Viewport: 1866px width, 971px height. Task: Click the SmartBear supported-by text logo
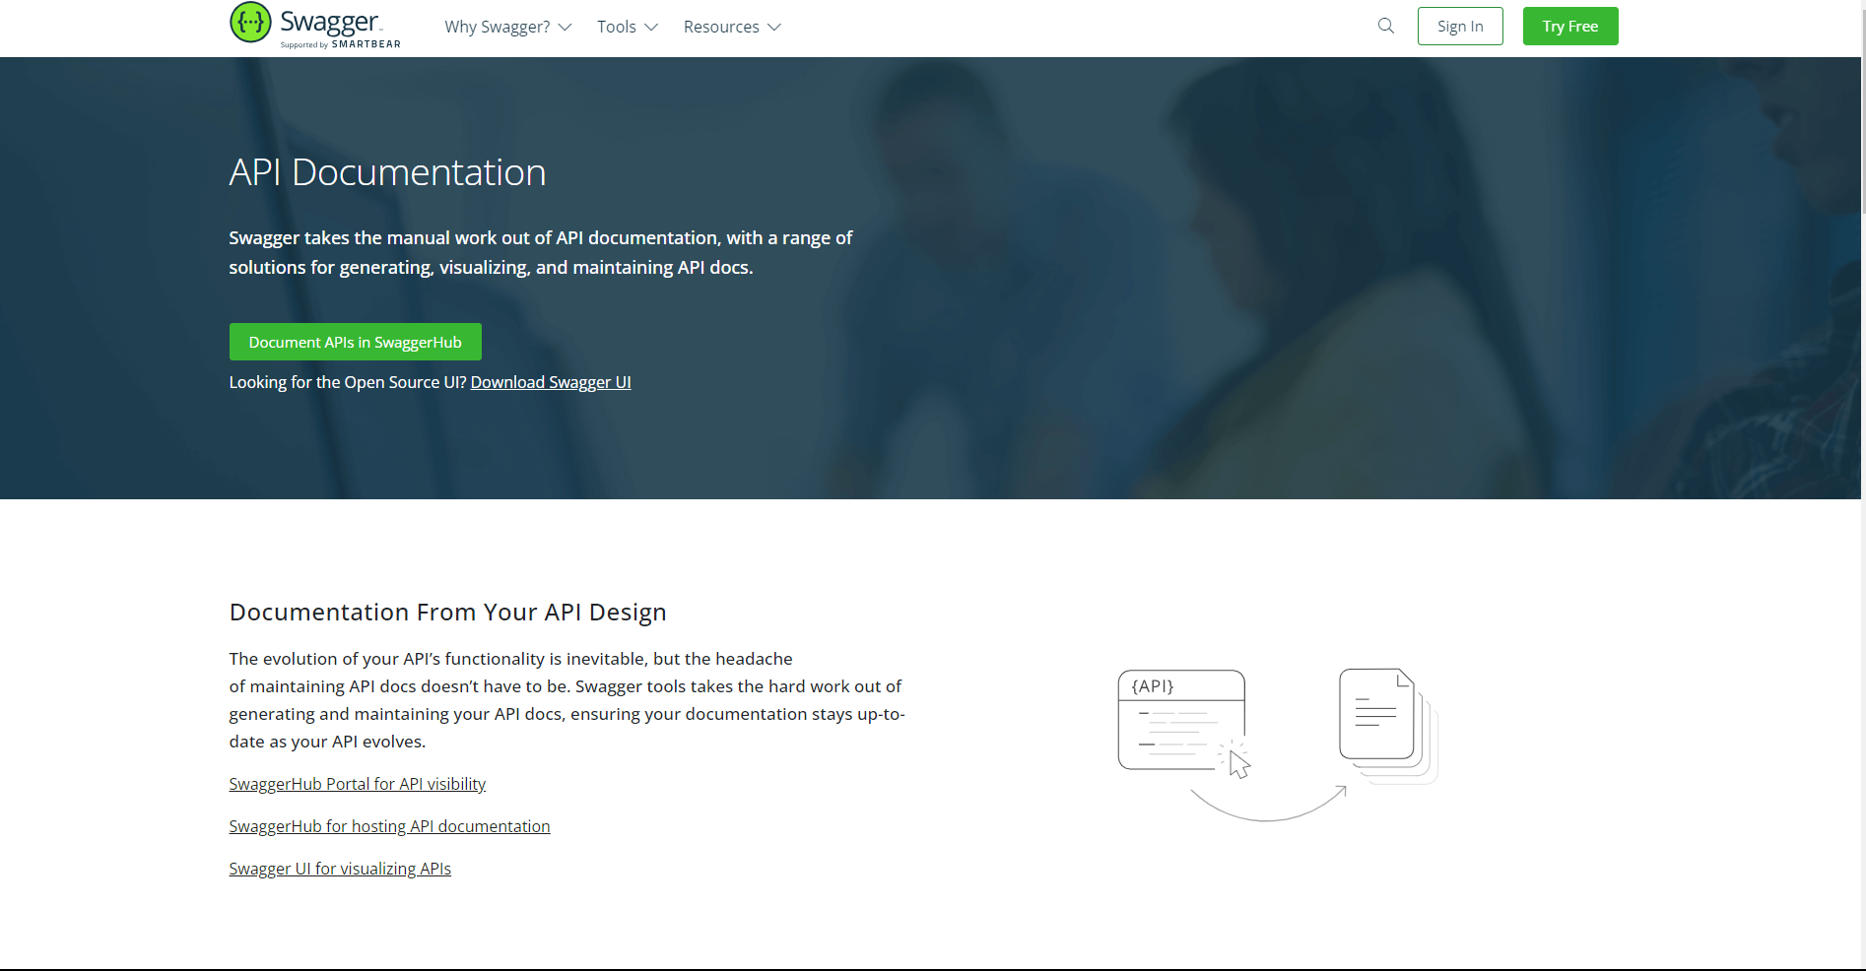(341, 44)
